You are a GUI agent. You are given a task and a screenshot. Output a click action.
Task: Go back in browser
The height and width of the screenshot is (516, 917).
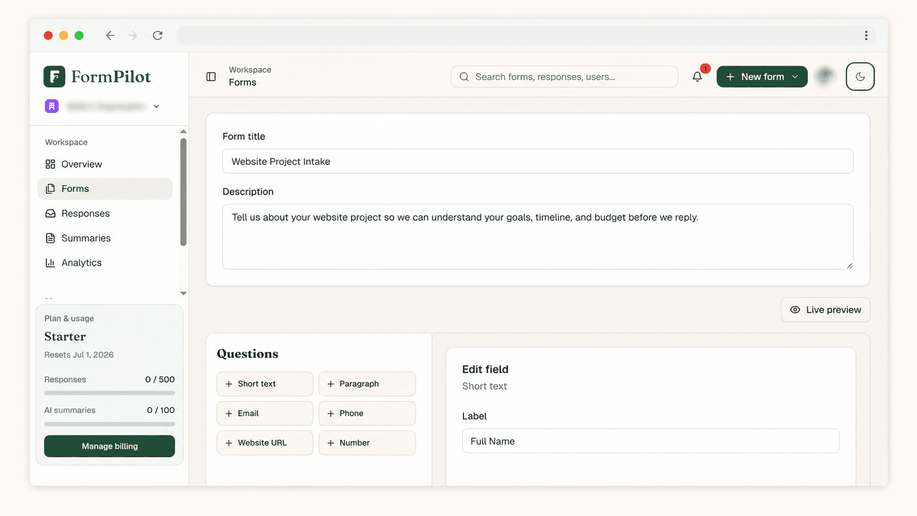[x=110, y=36]
